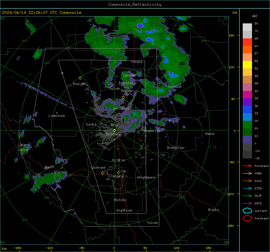Click the Brooks city label
270x252 pixels.
213,210
